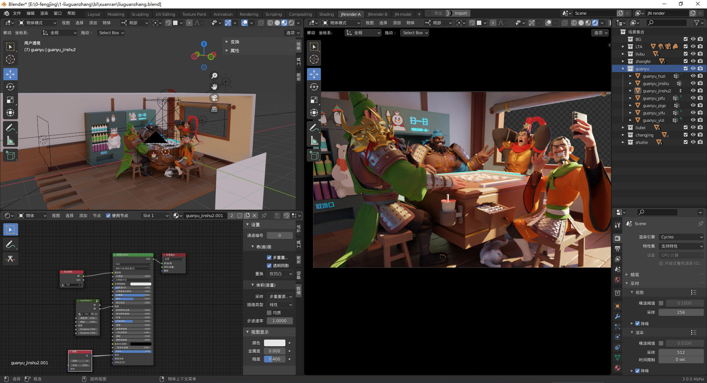Enable the 均质 checkbox
707x383 pixels.
coord(269,313)
